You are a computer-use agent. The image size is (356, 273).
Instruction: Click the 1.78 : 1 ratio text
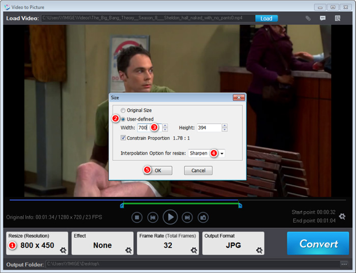coord(181,138)
